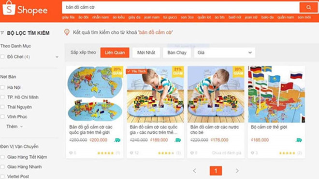
Task: Click the Liên Quan sort button
Action: coord(115,53)
